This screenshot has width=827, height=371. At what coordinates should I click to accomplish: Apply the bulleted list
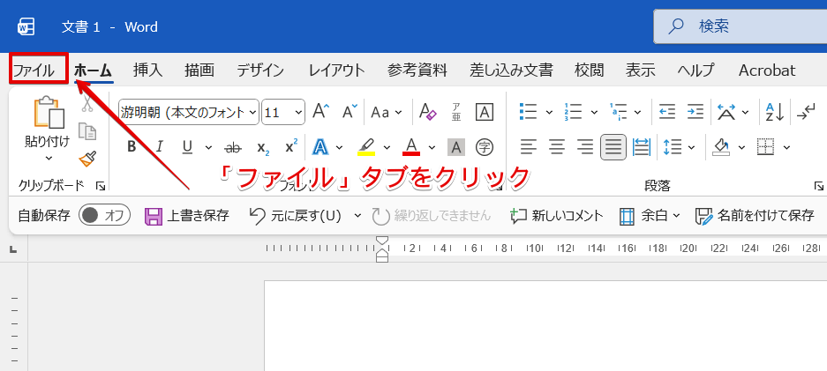528,112
